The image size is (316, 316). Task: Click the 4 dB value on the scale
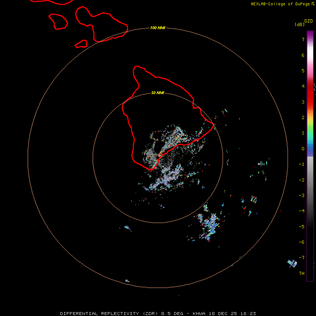[303, 86]
